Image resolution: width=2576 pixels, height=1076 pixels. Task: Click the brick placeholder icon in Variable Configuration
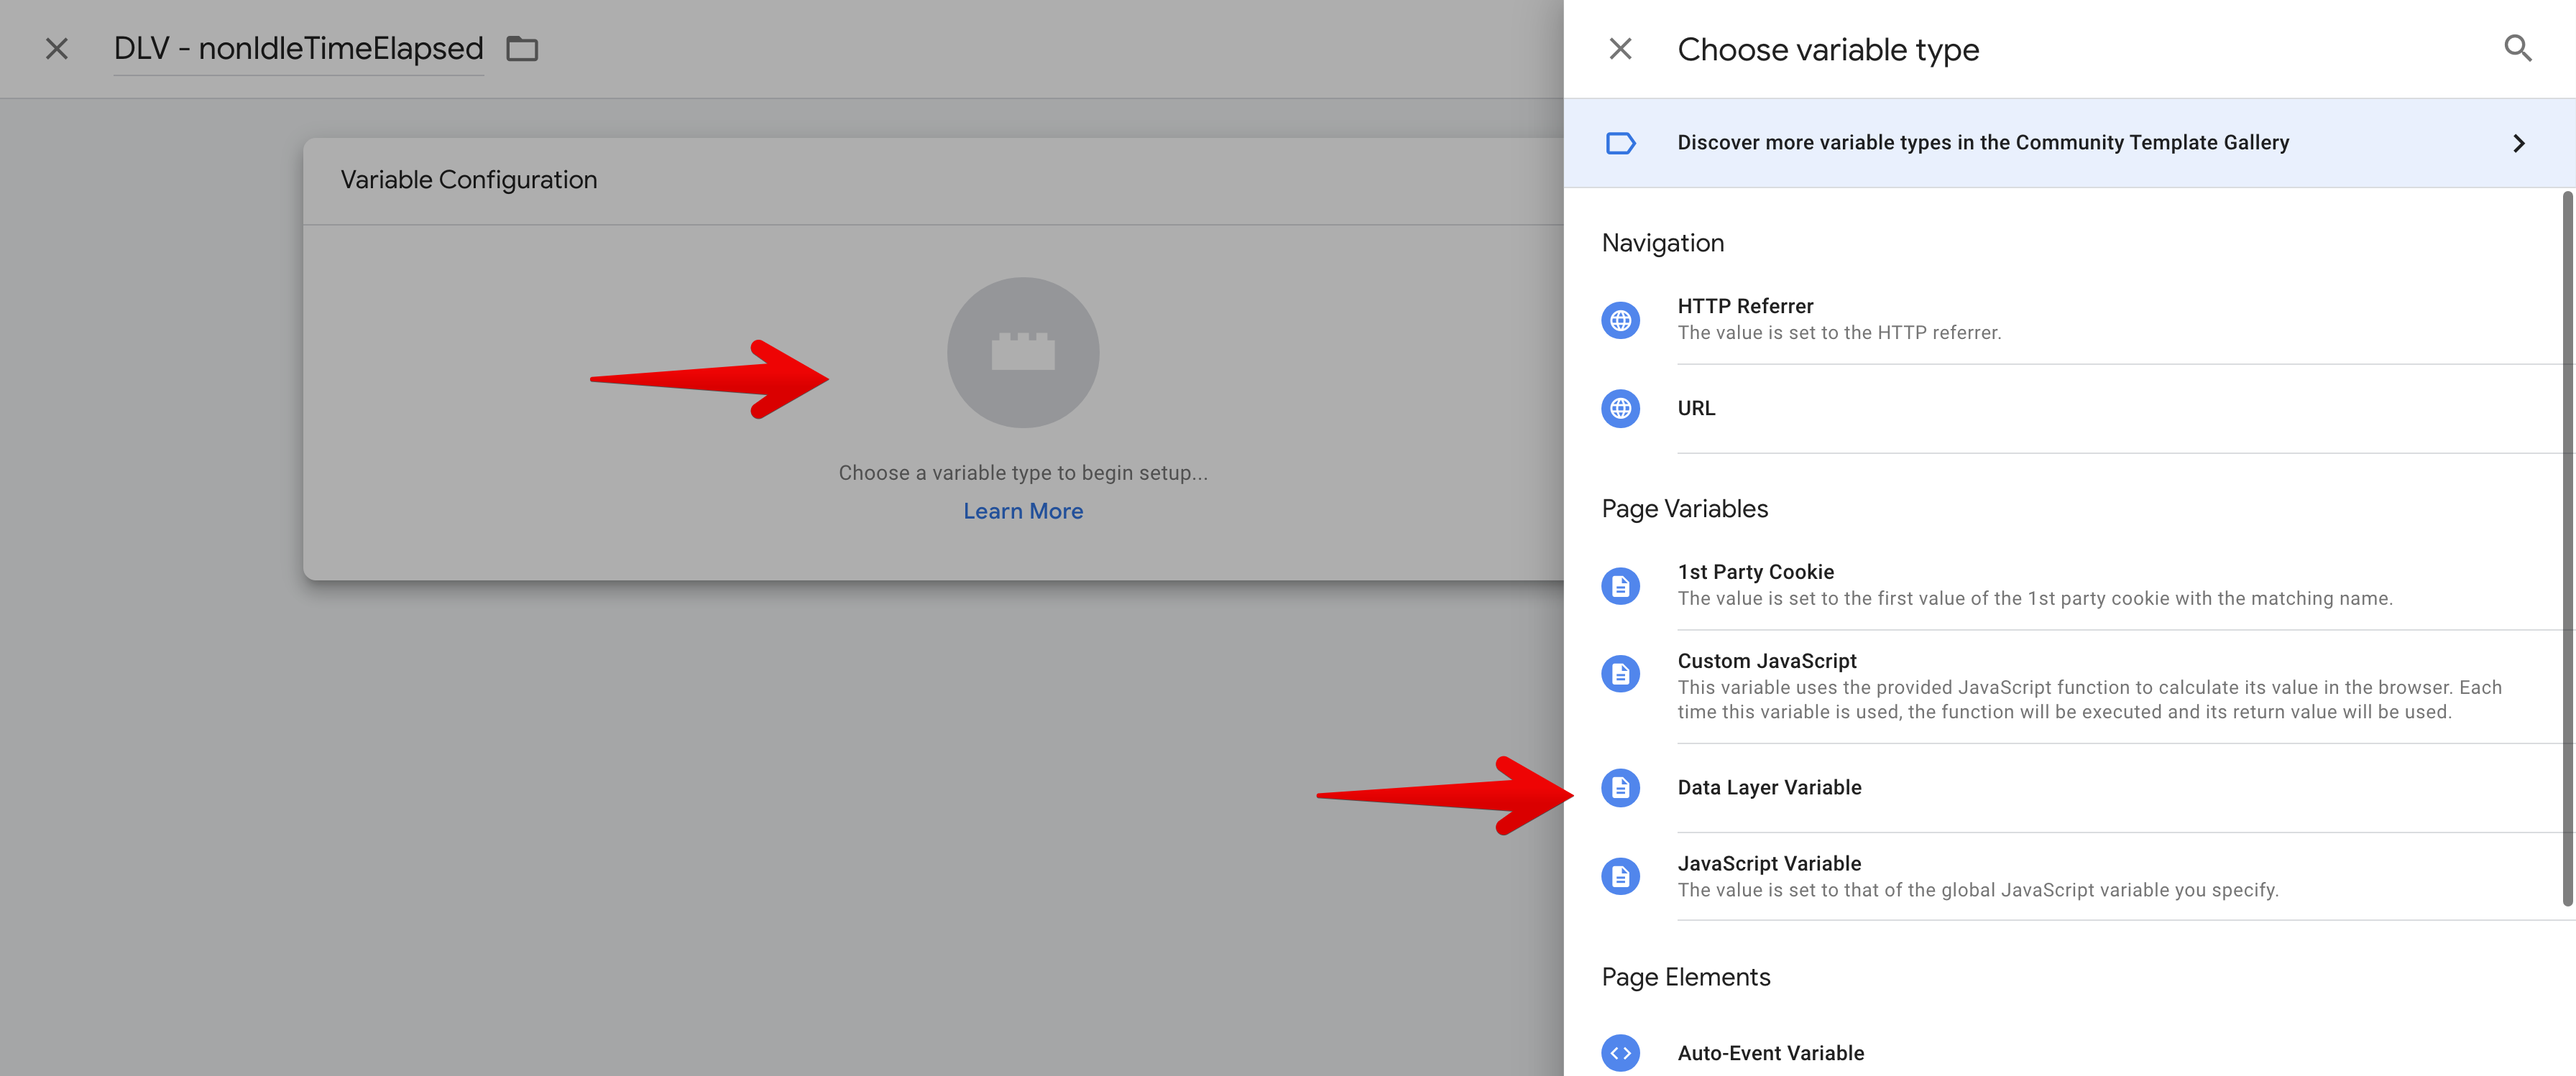[x=1023, y=353]
